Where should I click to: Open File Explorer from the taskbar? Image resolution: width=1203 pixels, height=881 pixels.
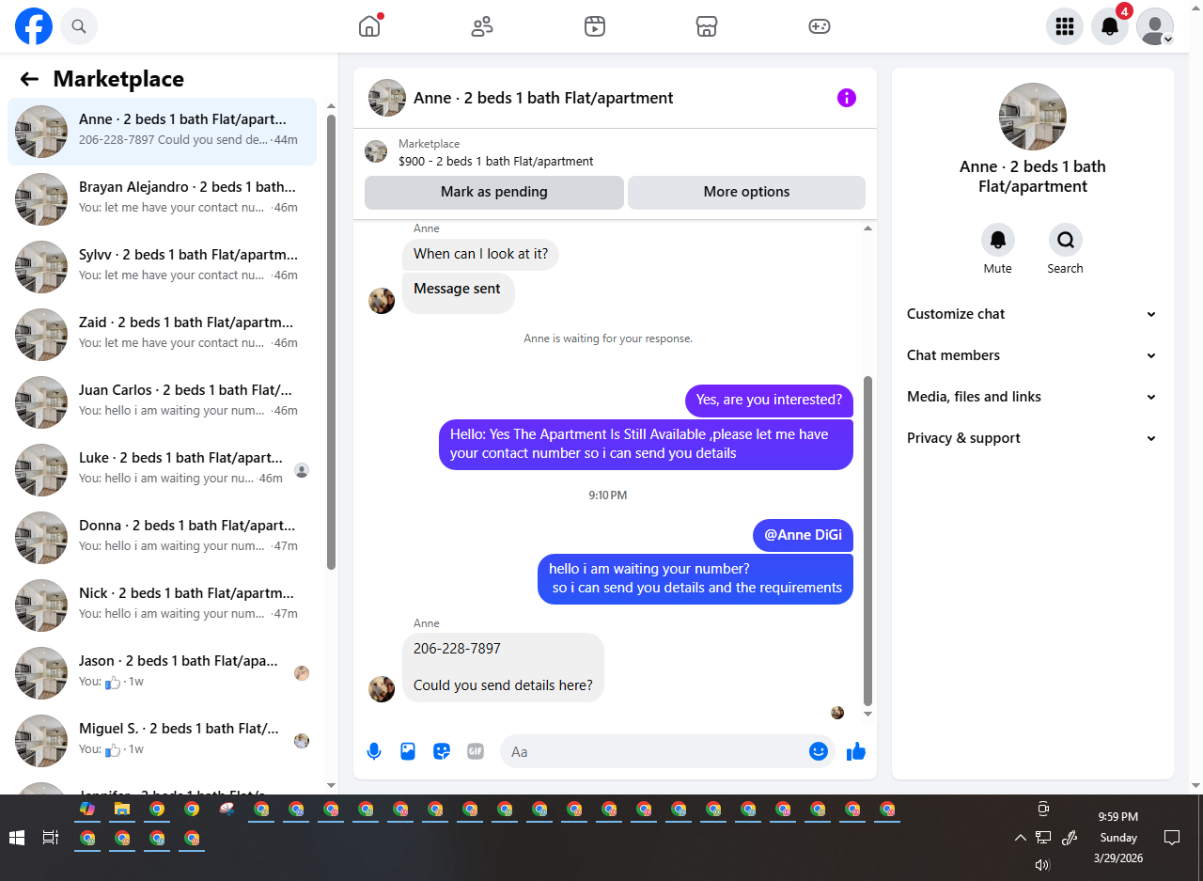(x=122, y=809)
